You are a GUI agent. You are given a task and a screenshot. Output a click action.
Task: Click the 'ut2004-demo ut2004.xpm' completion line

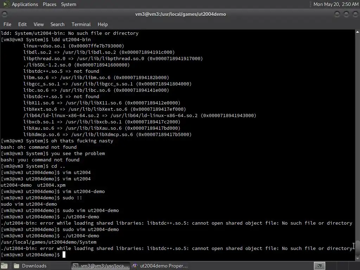click(x=33, y=185)
